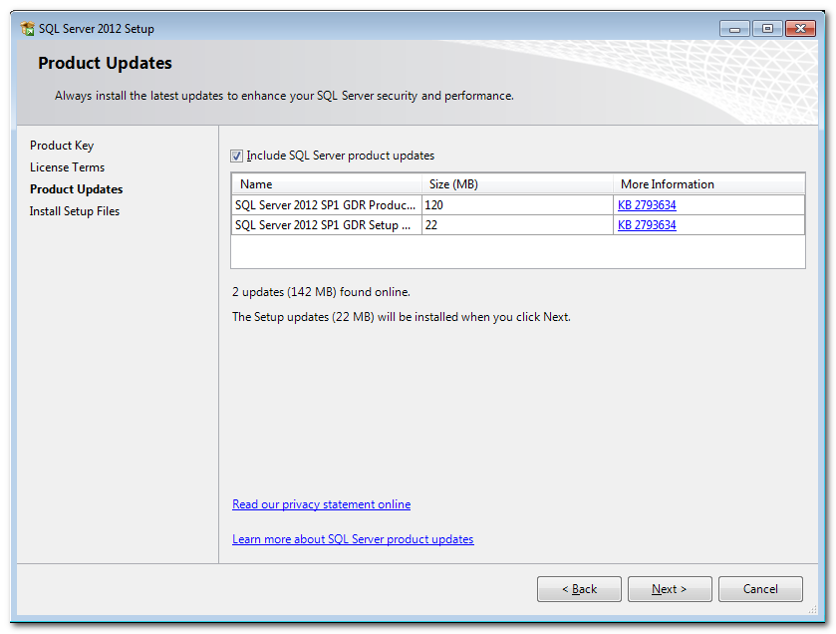Uncheck Include SQL Server product updates
836x634 pixels.
[x=237, y=157]
